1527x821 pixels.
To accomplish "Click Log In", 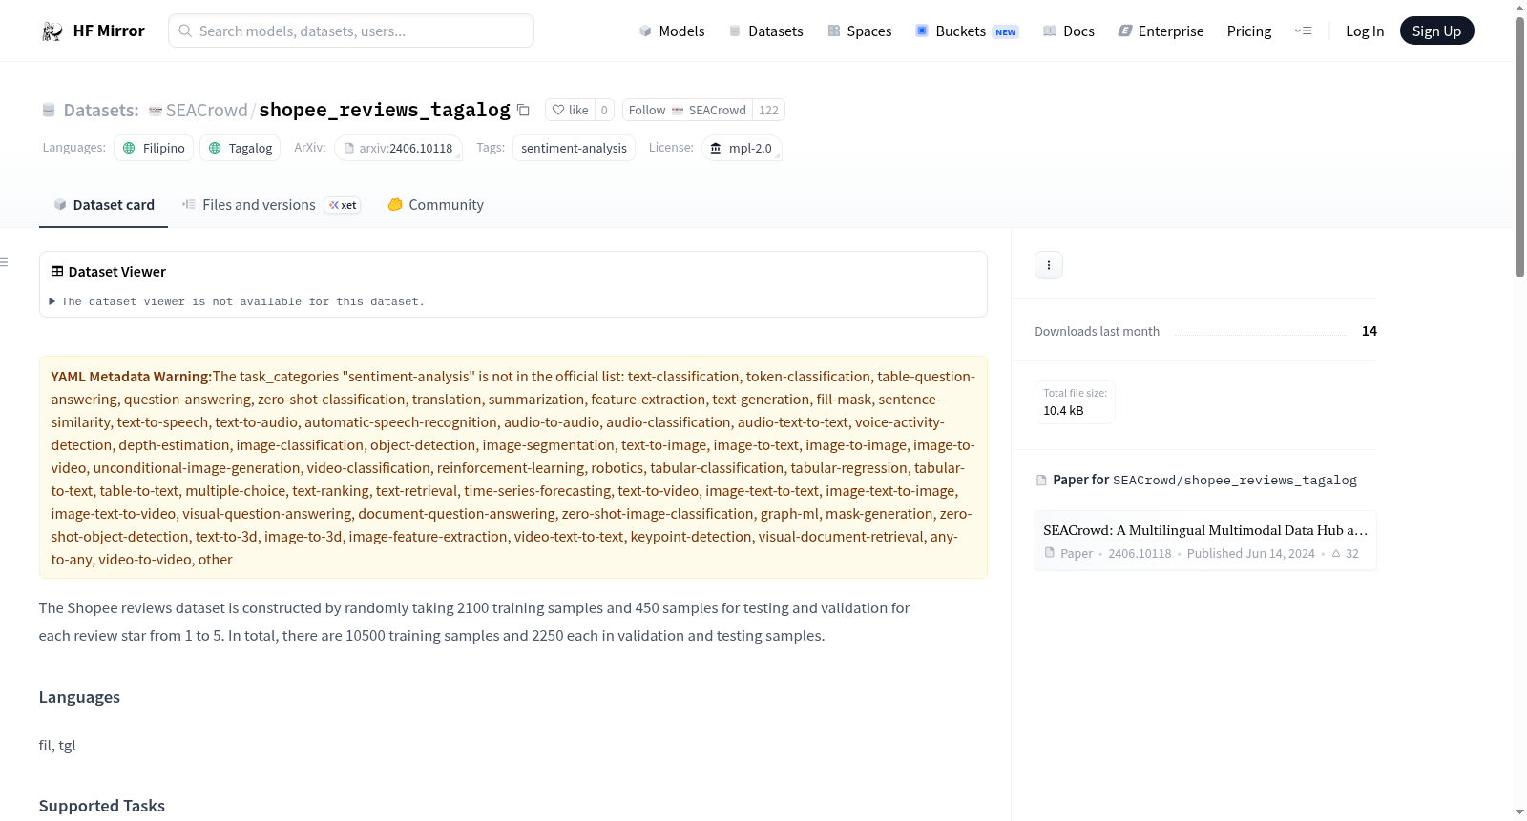I will (1365, 31).
